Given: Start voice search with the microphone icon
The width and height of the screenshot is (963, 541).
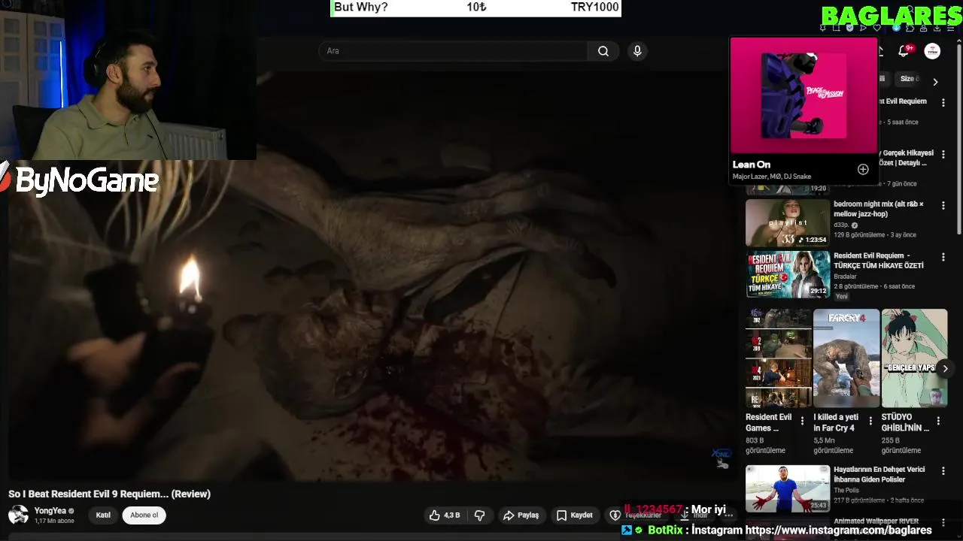Looking at the screenshot, I should pyautogui.click(x=637, y=51).
